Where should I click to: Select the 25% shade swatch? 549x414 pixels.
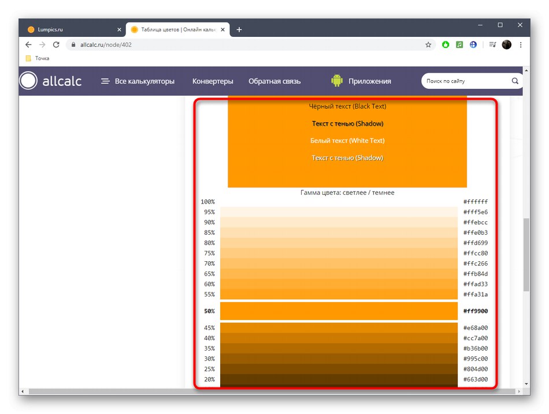point(339,369)
